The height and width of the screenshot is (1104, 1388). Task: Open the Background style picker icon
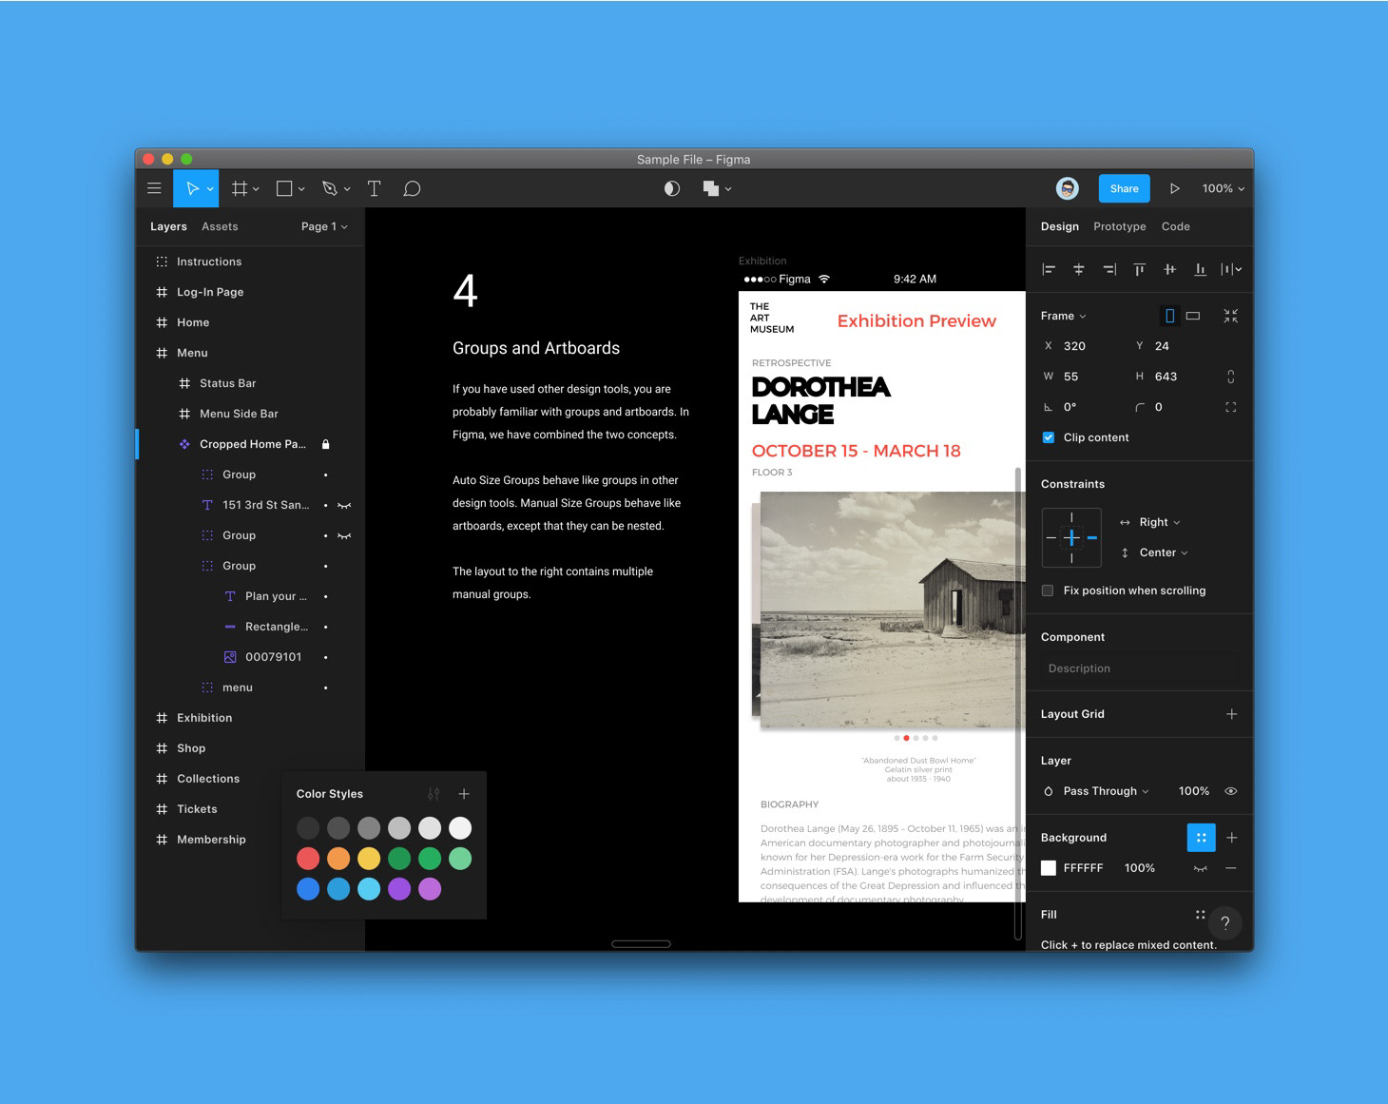click(x=1201, y=838)
